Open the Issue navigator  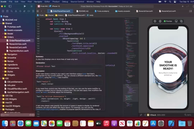pos(16,11)
